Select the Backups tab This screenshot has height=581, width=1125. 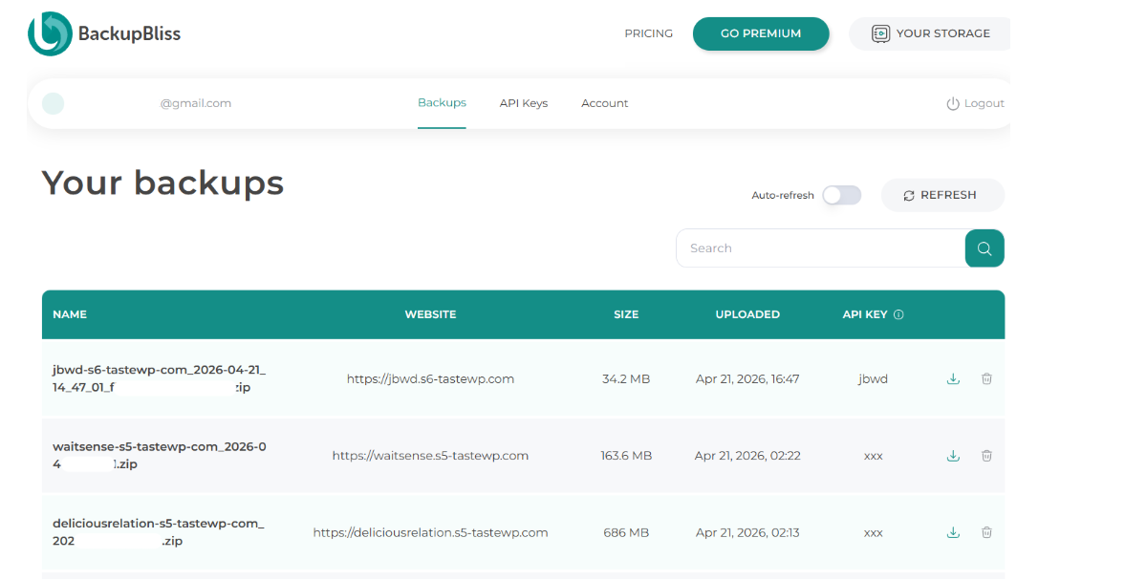(x=442, y=102)
